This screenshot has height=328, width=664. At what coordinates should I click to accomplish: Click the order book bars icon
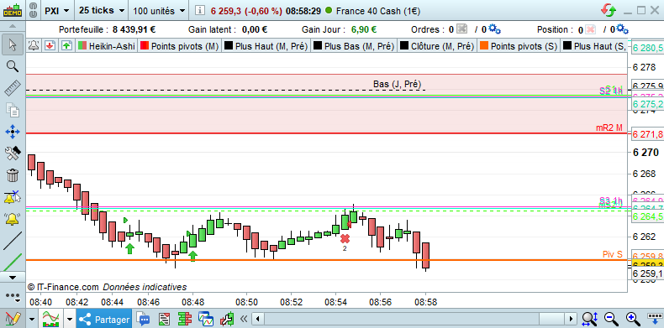(x=184, y=319)
